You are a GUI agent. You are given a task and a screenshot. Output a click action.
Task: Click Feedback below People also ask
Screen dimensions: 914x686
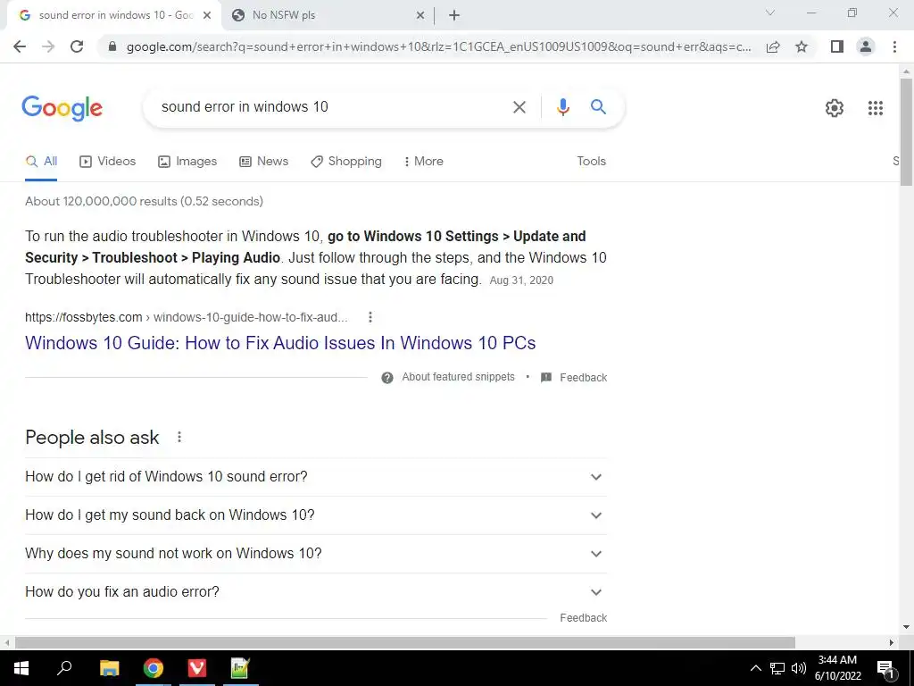tap(584, 618)
